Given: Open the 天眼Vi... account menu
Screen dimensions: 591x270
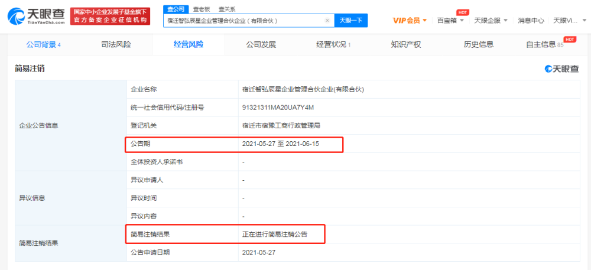Looking at the screenshot, I should click(569, 20).
